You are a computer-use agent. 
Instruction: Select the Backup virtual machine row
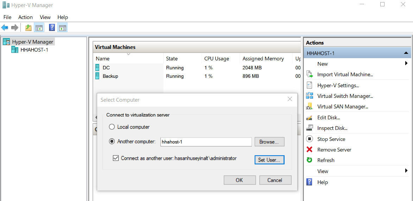point(198,76)
